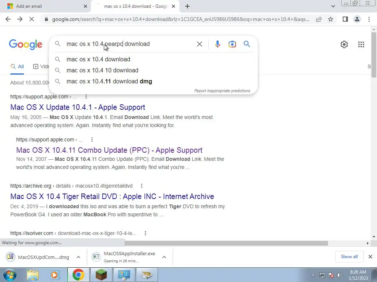Click Show all downloads
Screen dimensions: 377x282
[x=349, y=257]
